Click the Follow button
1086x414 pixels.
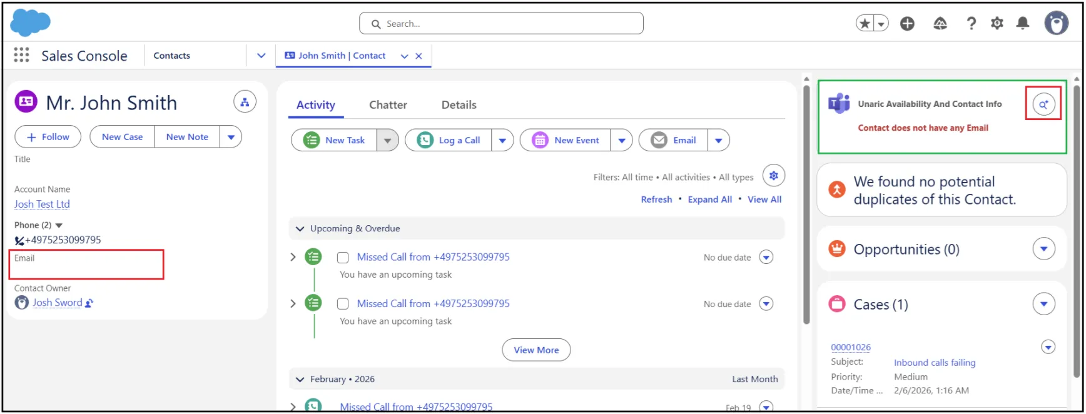coord(48,137)
